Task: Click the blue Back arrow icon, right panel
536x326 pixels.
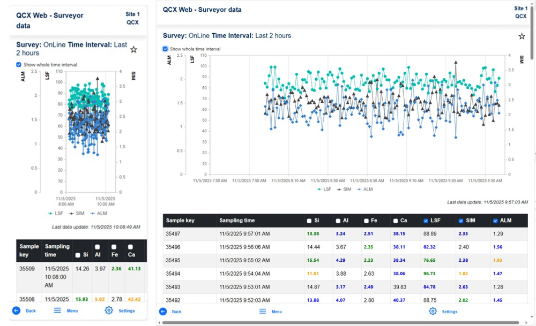Action: point(162,311)
